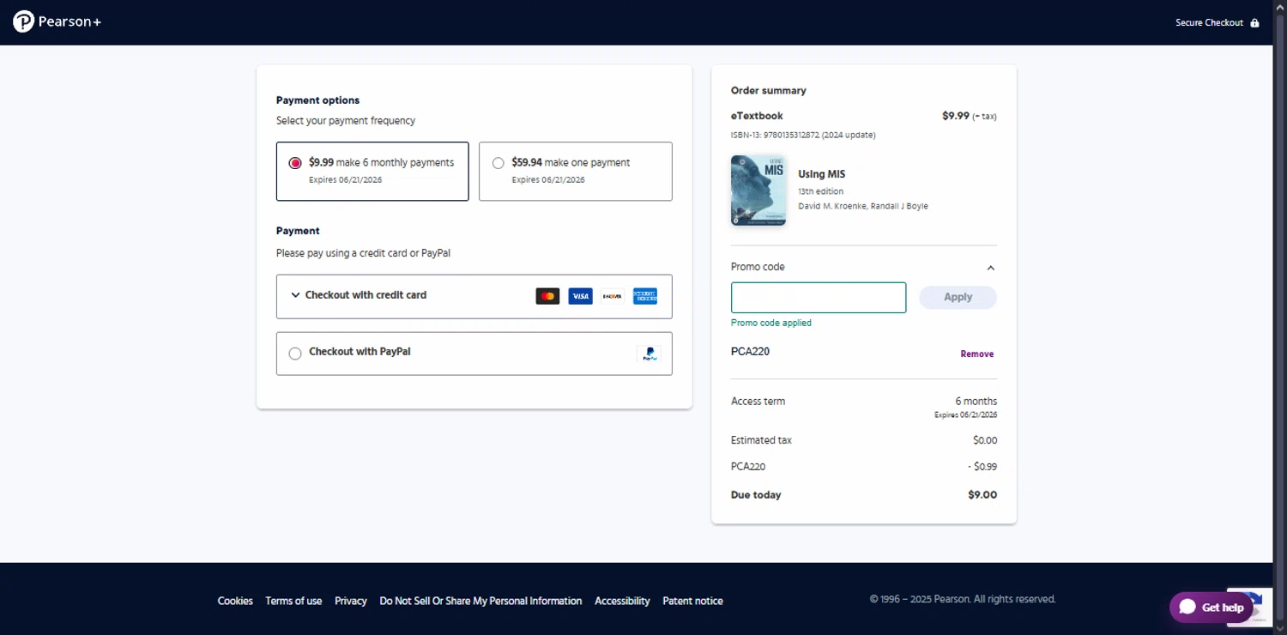The width and height of the screenshot is (1287, 635).
Task: Open the Patent notice link
Action: [692, 601]
